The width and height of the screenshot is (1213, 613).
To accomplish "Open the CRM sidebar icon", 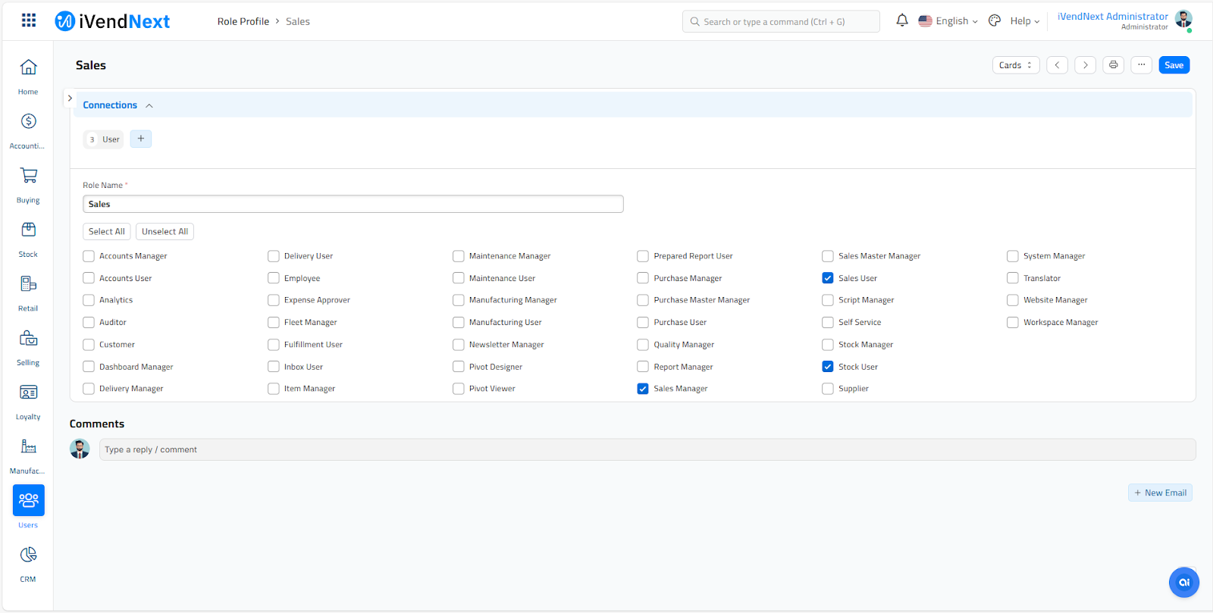I will click(x=28, y=555).
